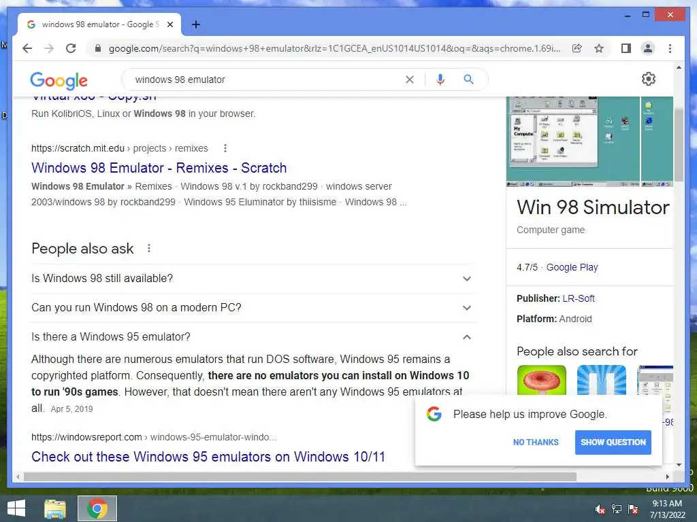Open Windows 98 Emulator - Remixes - Scratch
697x522 pixels.
click(159, 168)
